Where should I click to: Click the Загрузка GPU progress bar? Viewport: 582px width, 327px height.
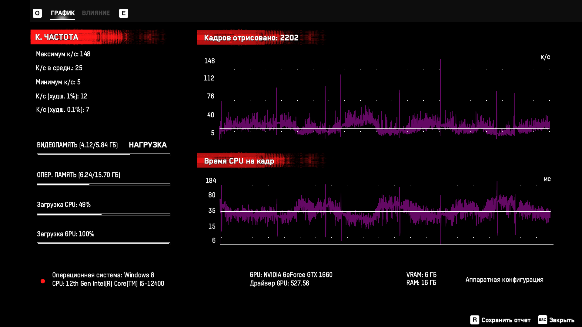(103, 244)
